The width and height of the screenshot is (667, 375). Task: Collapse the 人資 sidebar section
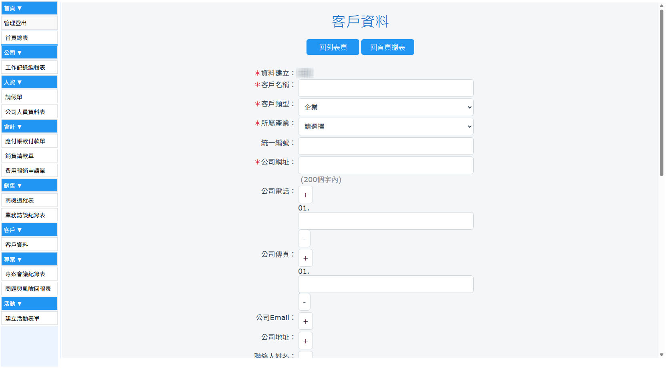(29, 82)
